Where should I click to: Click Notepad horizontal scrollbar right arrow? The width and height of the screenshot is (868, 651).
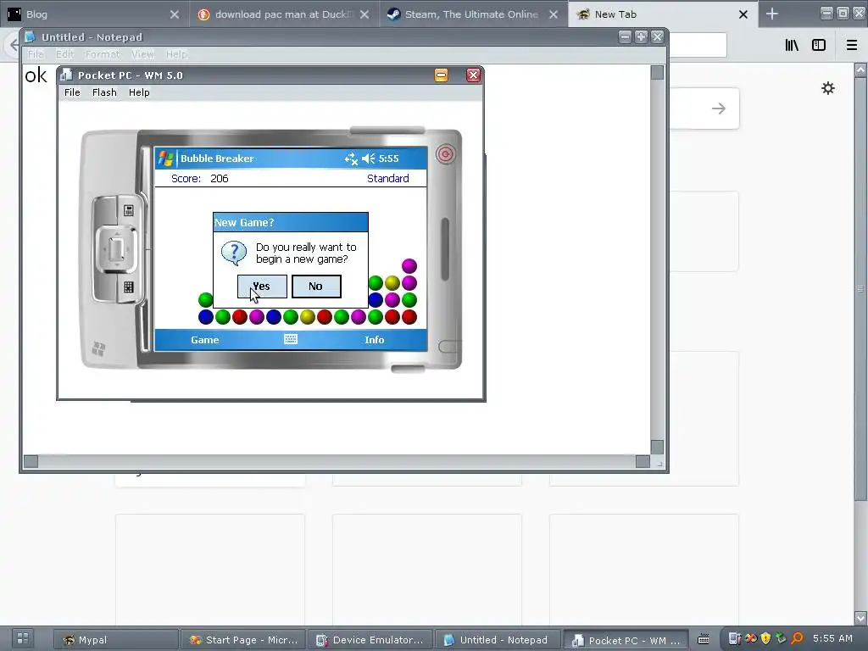tap(643, 461)
